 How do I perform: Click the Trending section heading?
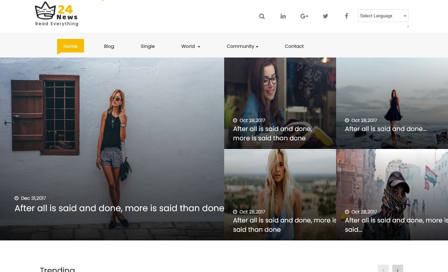coord(57,269)
